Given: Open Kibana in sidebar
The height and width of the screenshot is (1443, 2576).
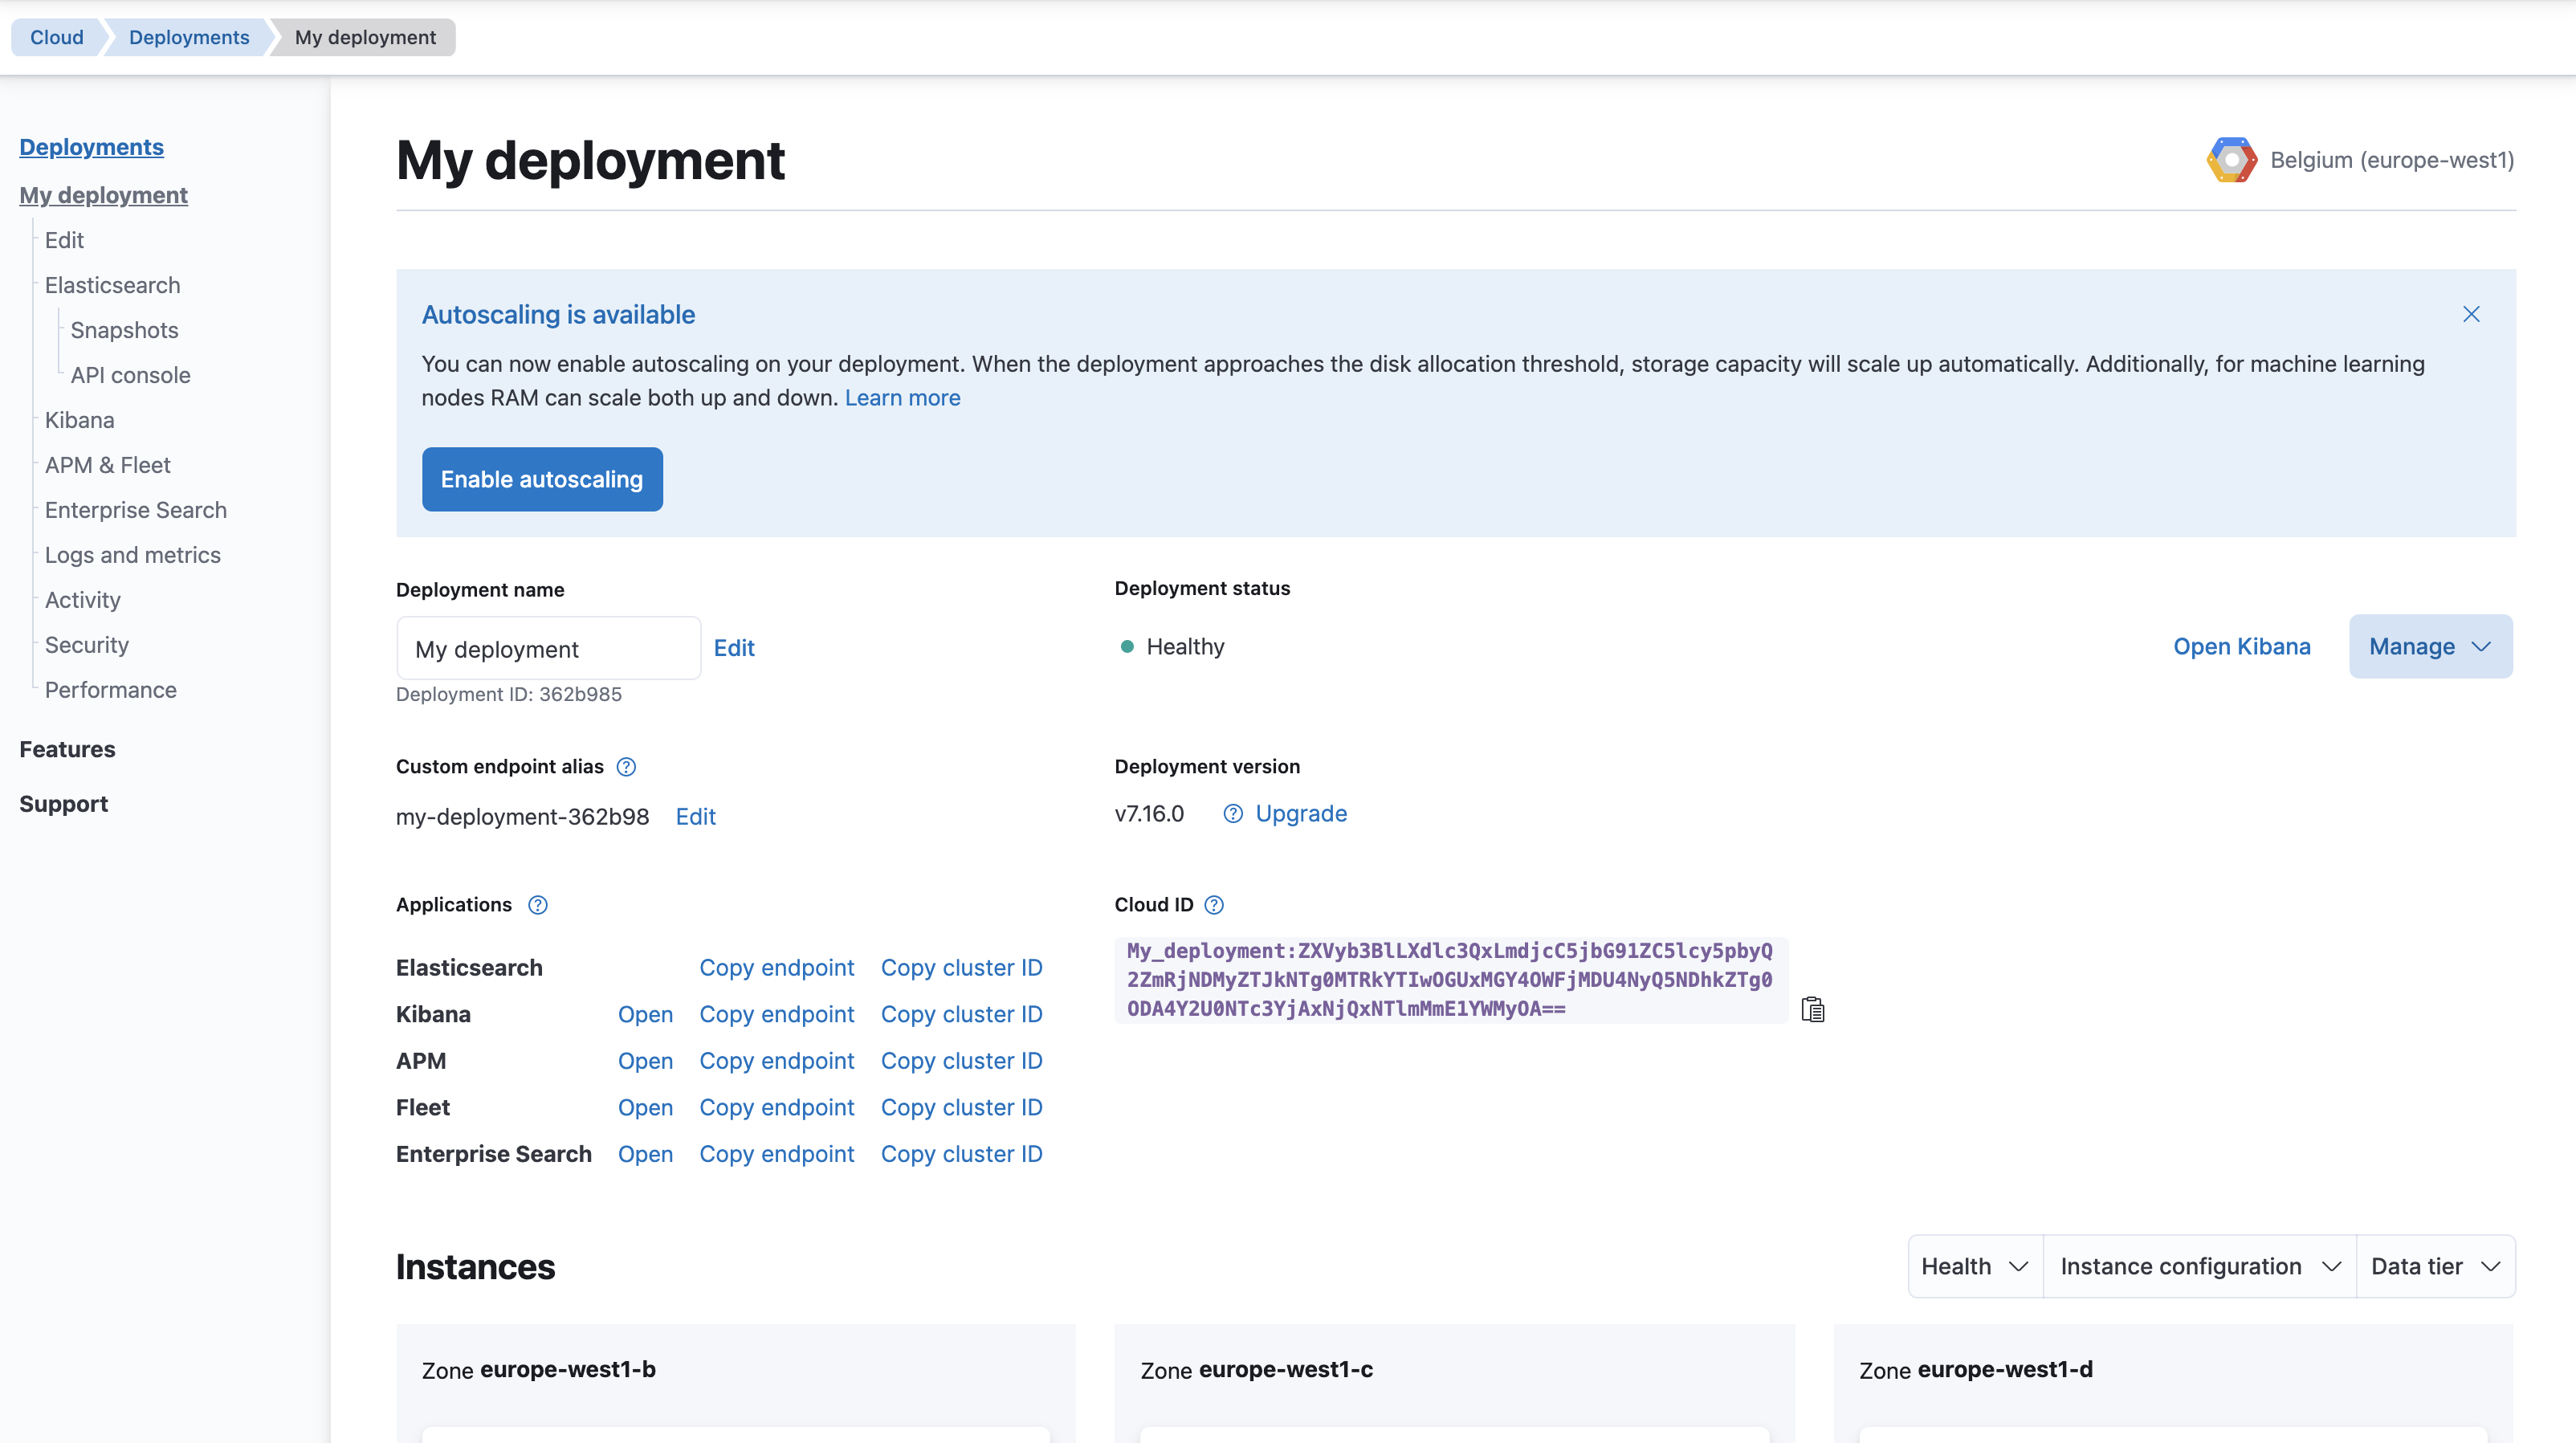Looking at the screenshot, I should coord(79,420).
